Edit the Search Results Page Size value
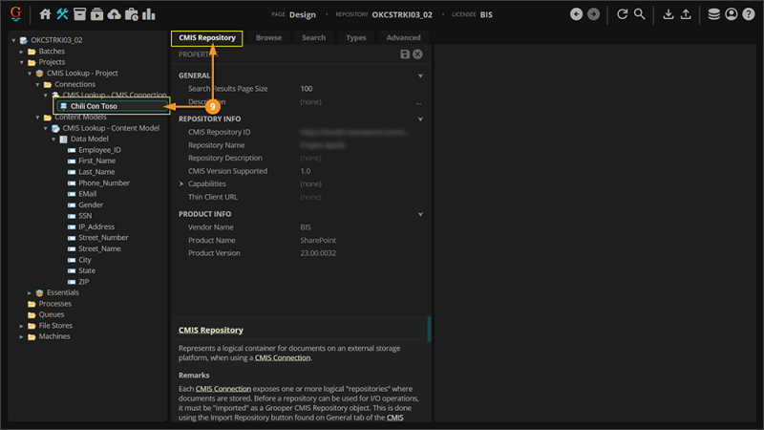The height and width of the screenshot is (430, 764). (x=353, y=89)
